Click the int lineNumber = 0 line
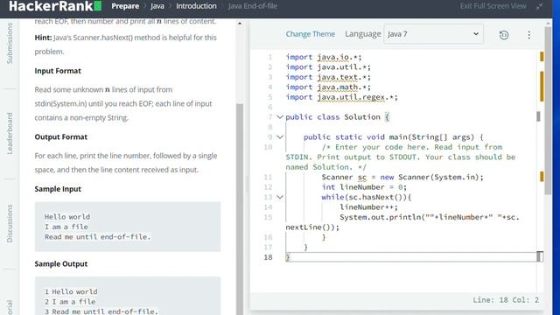Viewport: 560px width, 315px height. coord(364,187)
